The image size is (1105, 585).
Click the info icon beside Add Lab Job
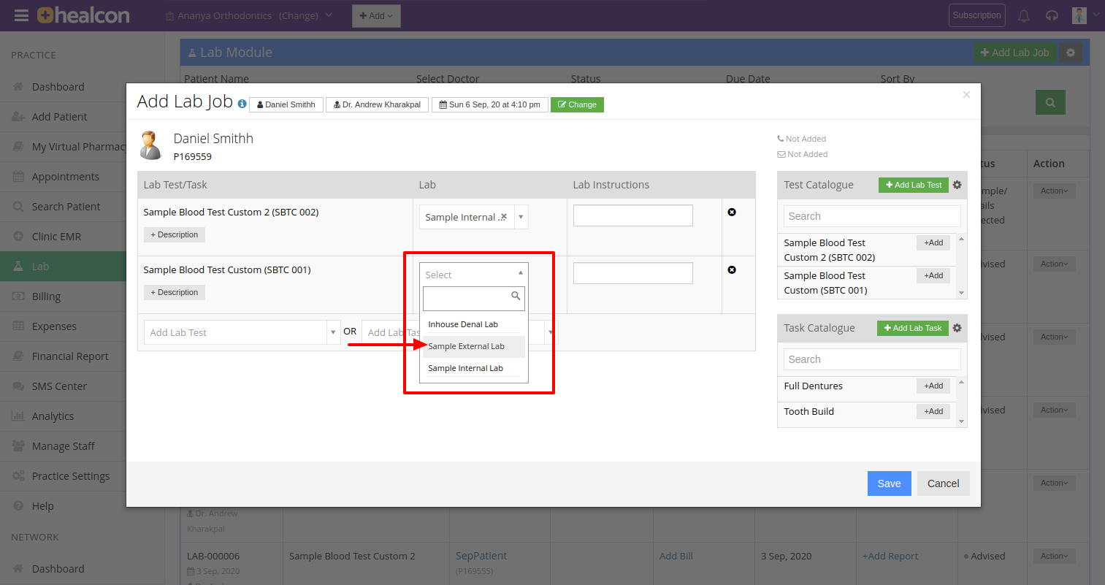[242, 104]
